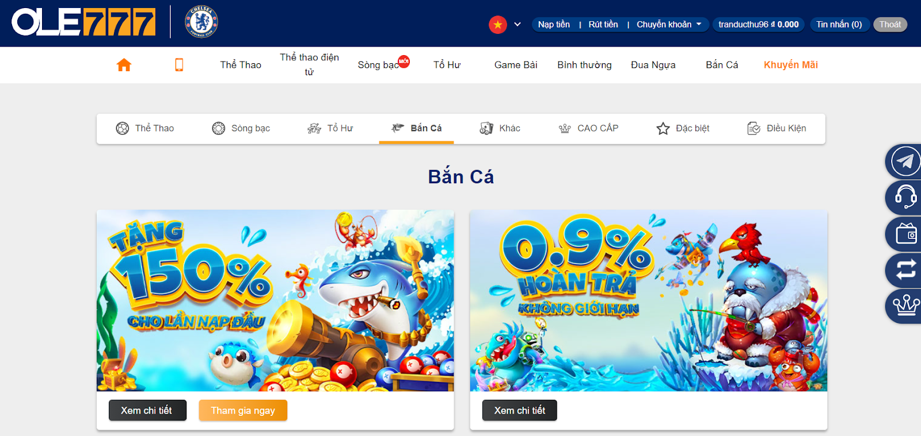Click the Chelsea club crest logo
921x436 pixels.
[x=201, y=22]
